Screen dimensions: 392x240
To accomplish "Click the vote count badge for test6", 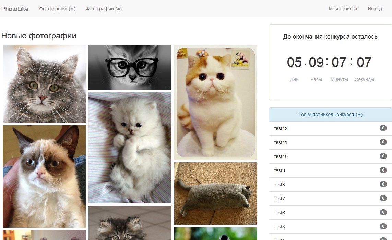I will pos(383,212).
